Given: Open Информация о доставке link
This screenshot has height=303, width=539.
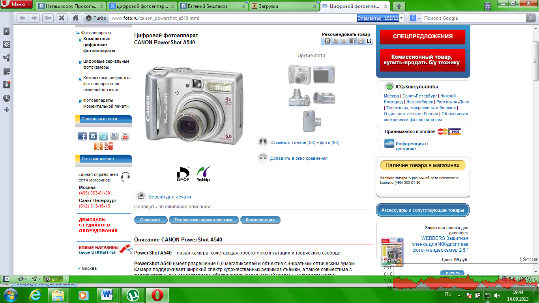Looking at the screenshot, I should point(412,146).
